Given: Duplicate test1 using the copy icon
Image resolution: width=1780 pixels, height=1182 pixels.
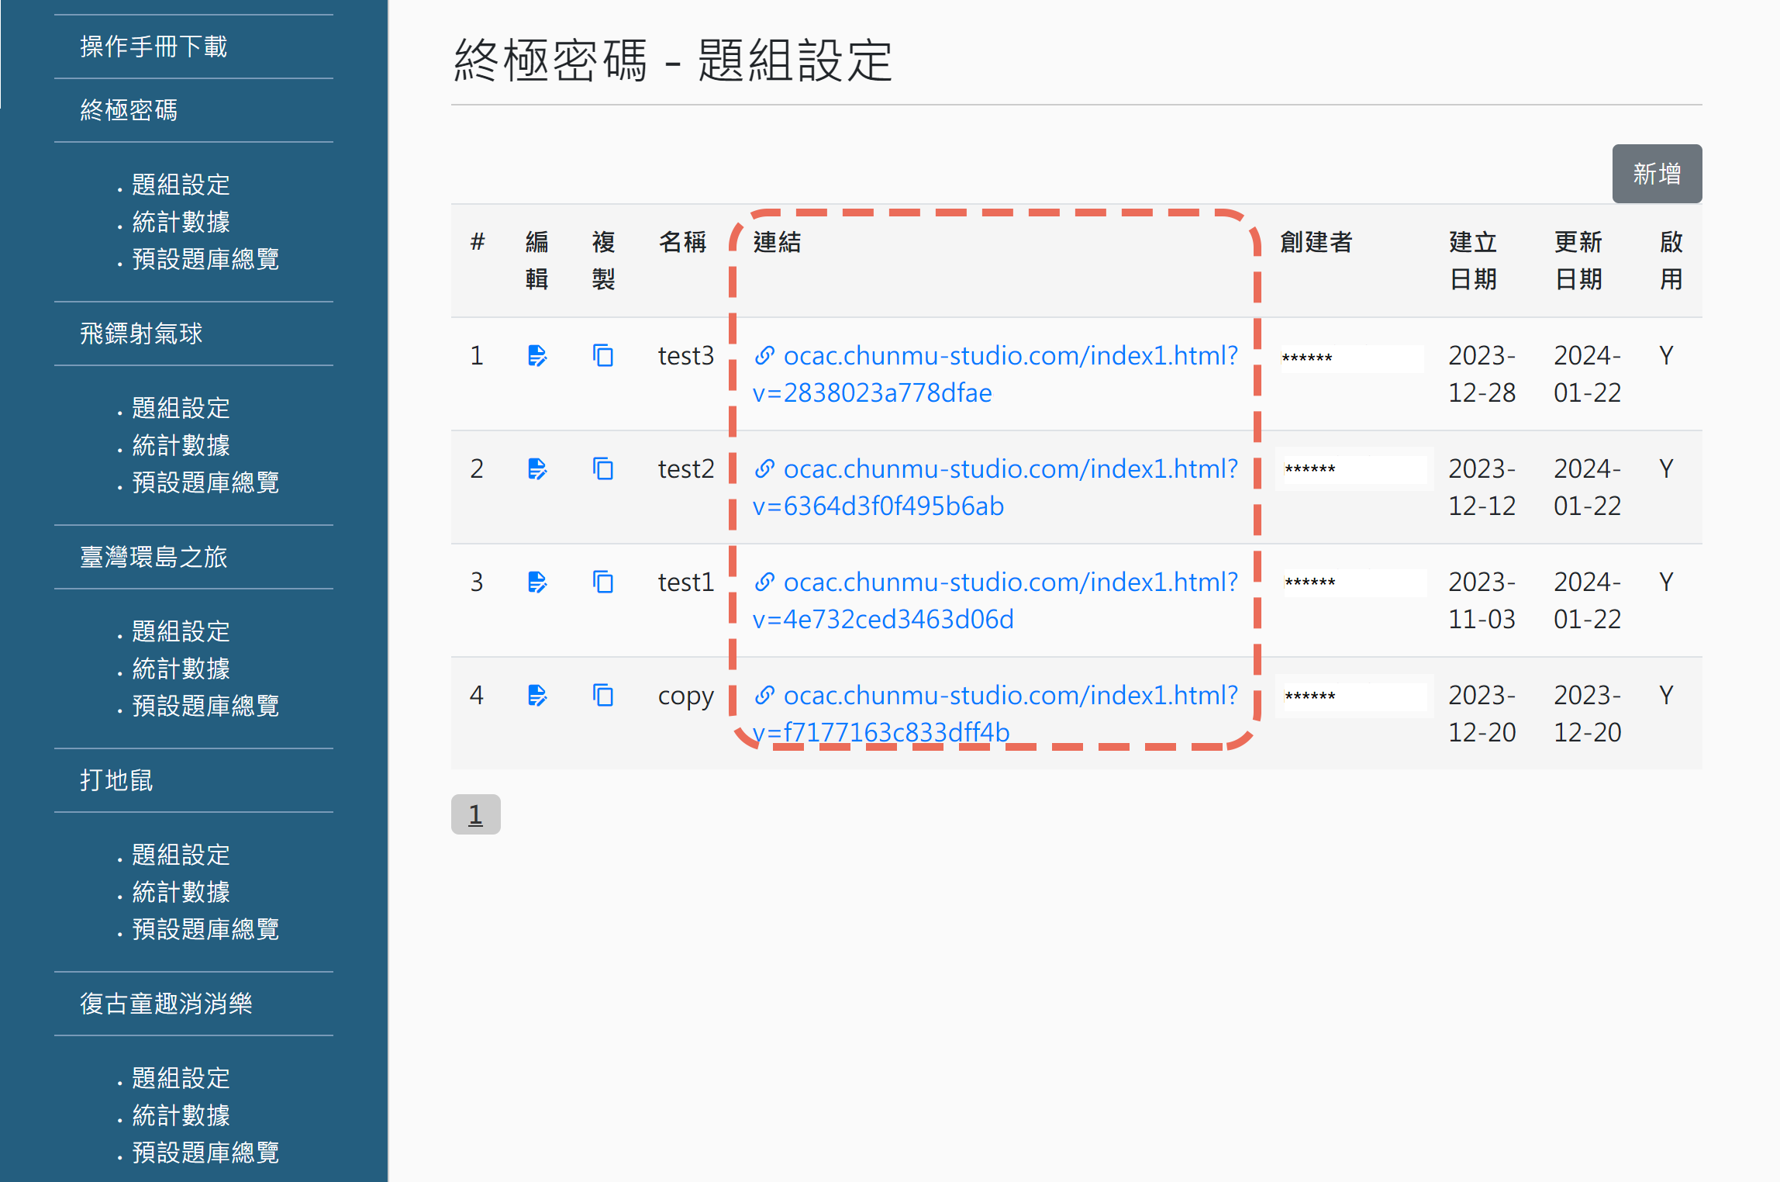Looking at the screenshot, I should tap(602, 582).
